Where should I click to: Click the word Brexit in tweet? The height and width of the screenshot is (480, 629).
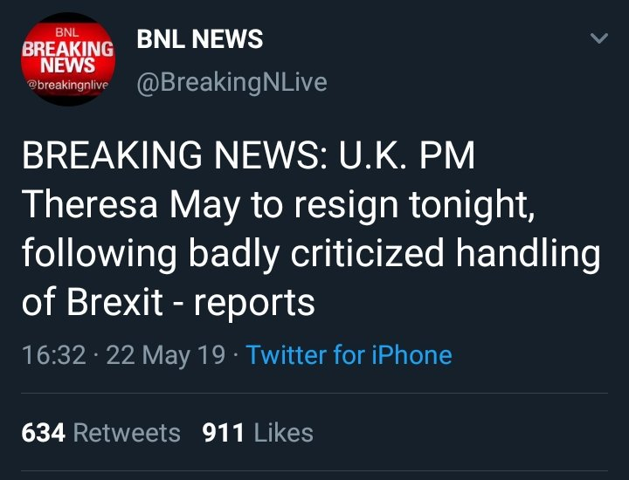tap(115, 302)
